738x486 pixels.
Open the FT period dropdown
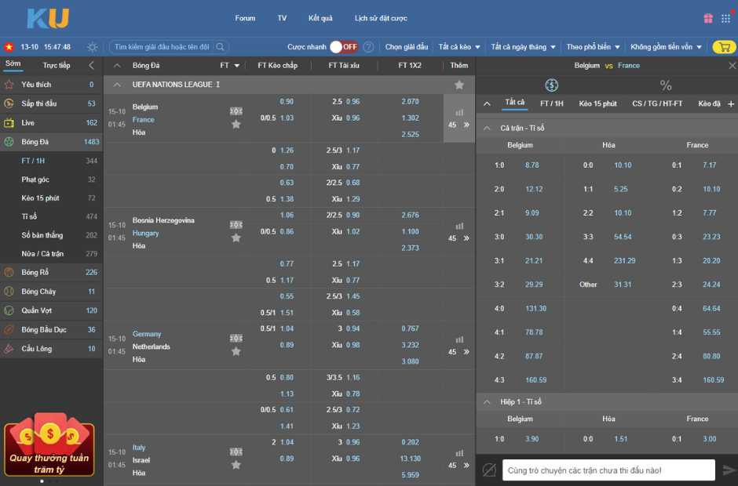[x=230, y=65]
